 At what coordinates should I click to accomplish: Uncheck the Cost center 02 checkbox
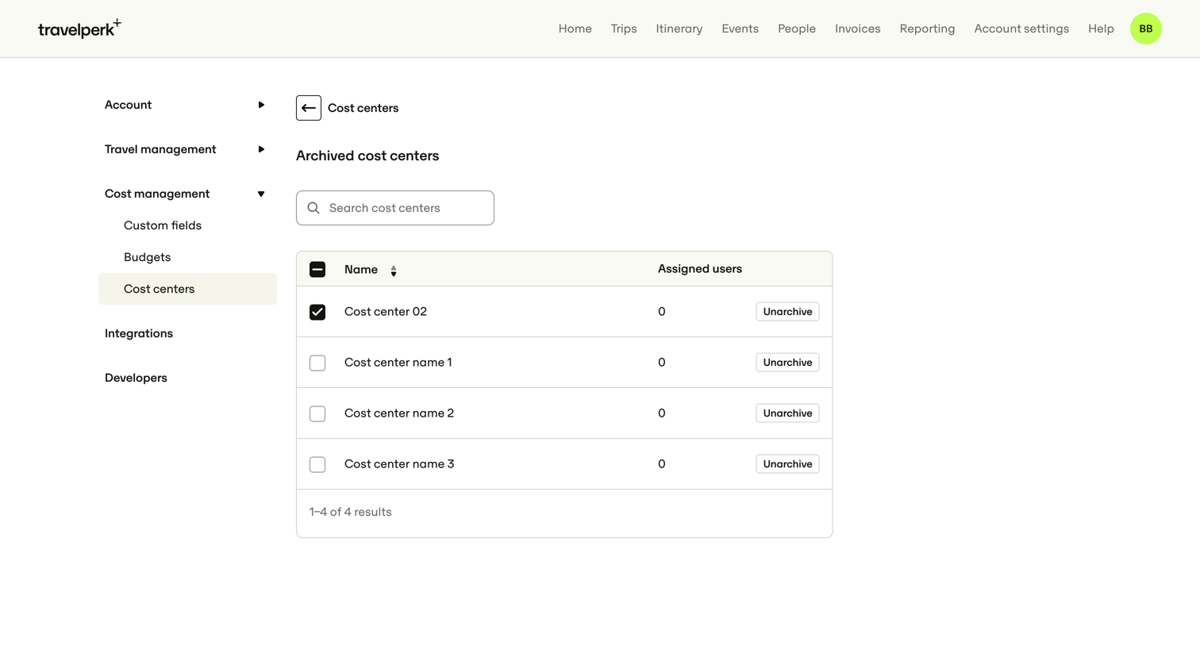click(x=317, y=312)
